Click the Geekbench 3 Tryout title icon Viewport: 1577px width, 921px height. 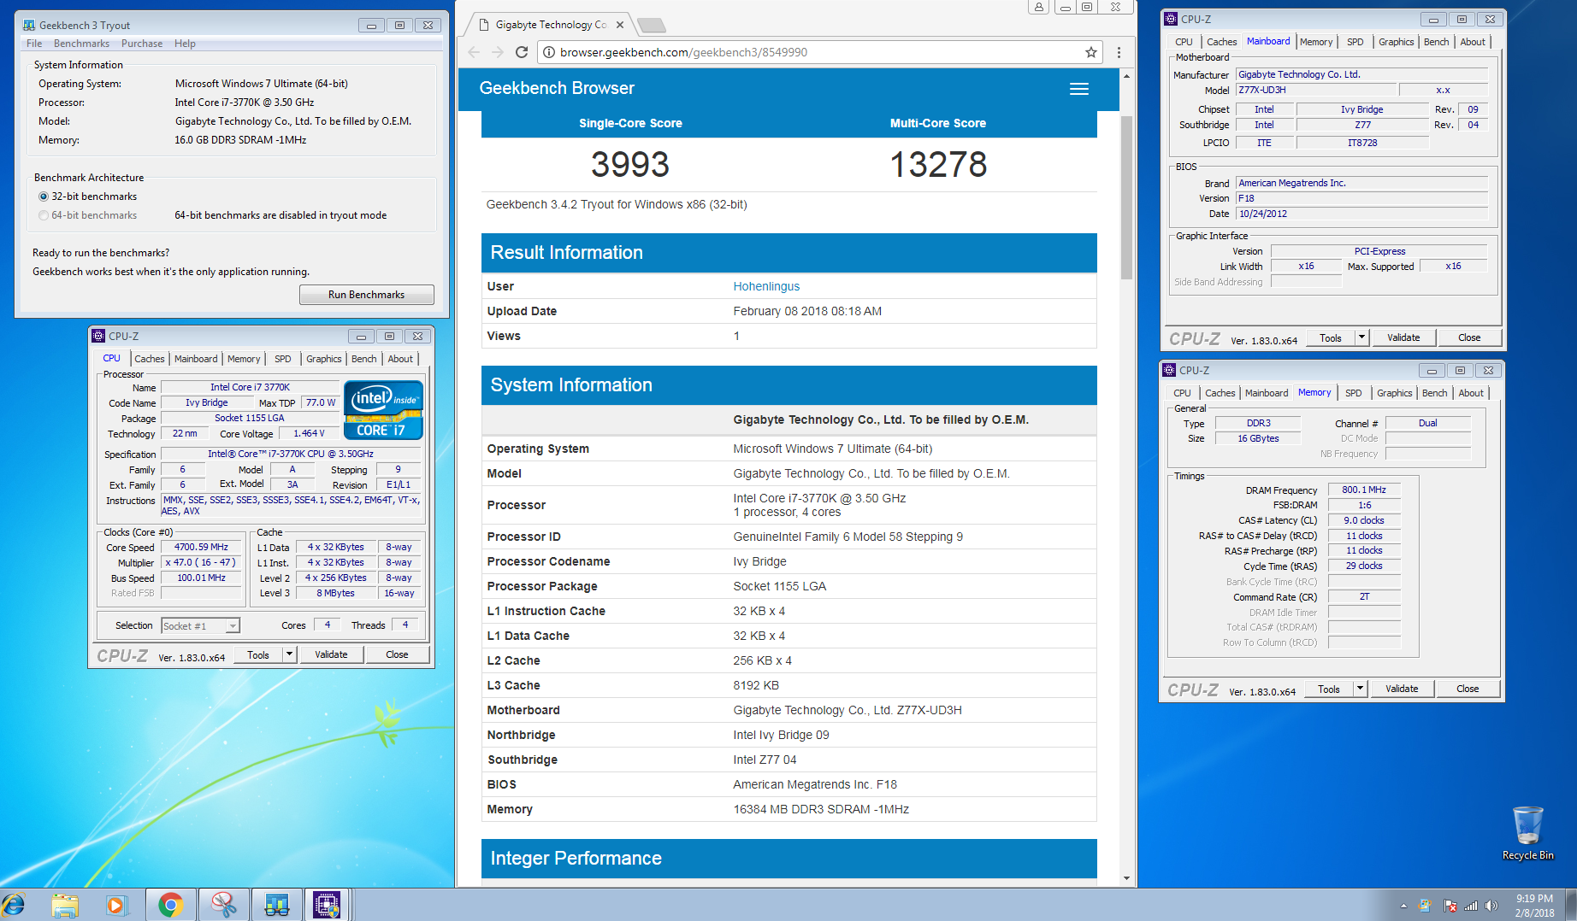(x=29, y=25)
